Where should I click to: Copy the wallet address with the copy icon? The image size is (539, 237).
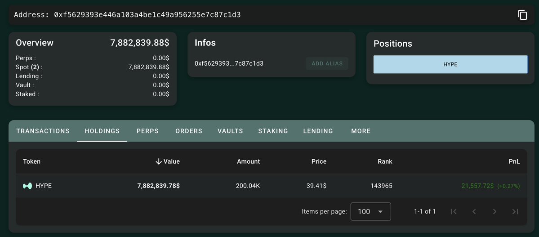pyautogui.click(x=522, y=15)
